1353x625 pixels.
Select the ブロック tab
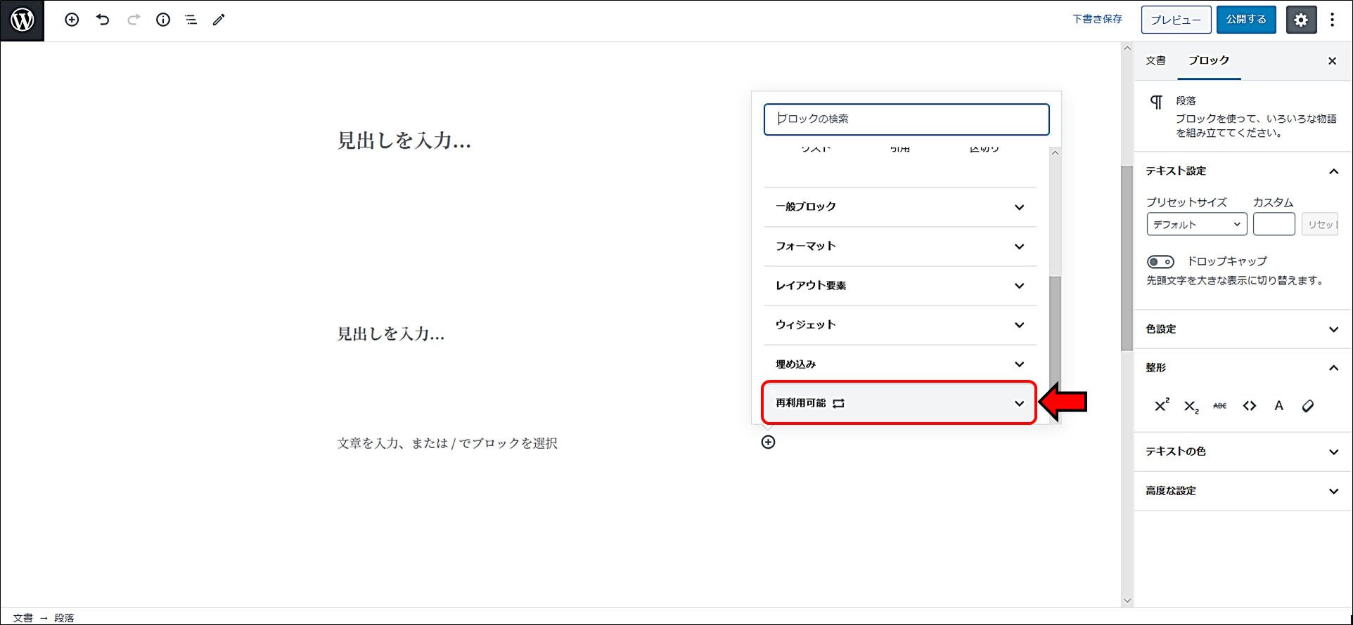click(1208, 60)
